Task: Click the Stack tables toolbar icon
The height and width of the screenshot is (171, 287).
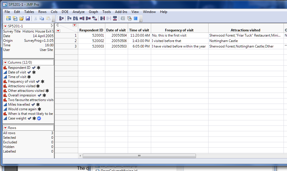Action: click(82, 18)
